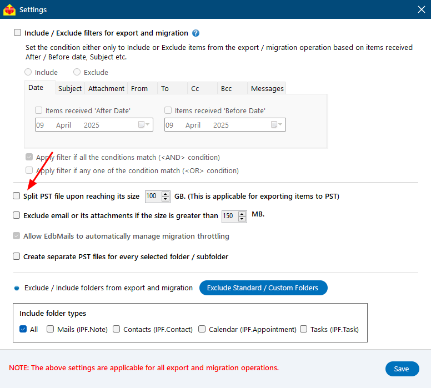Check Tasks (IPF.Task) folder type
Screen dimensions: 431x388
(304, 329)
